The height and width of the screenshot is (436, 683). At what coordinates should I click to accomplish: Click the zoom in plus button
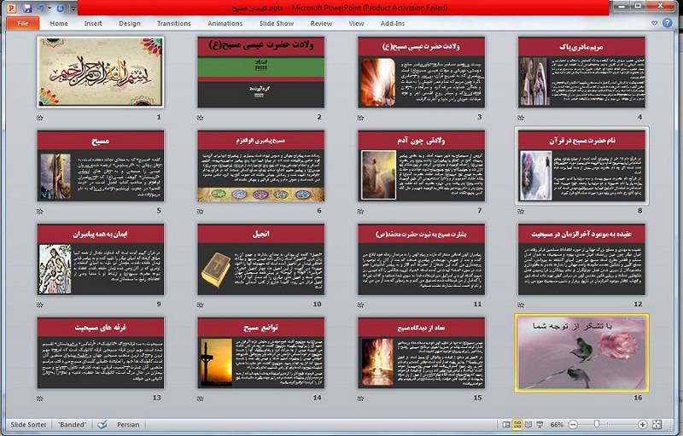click(642, 424)
